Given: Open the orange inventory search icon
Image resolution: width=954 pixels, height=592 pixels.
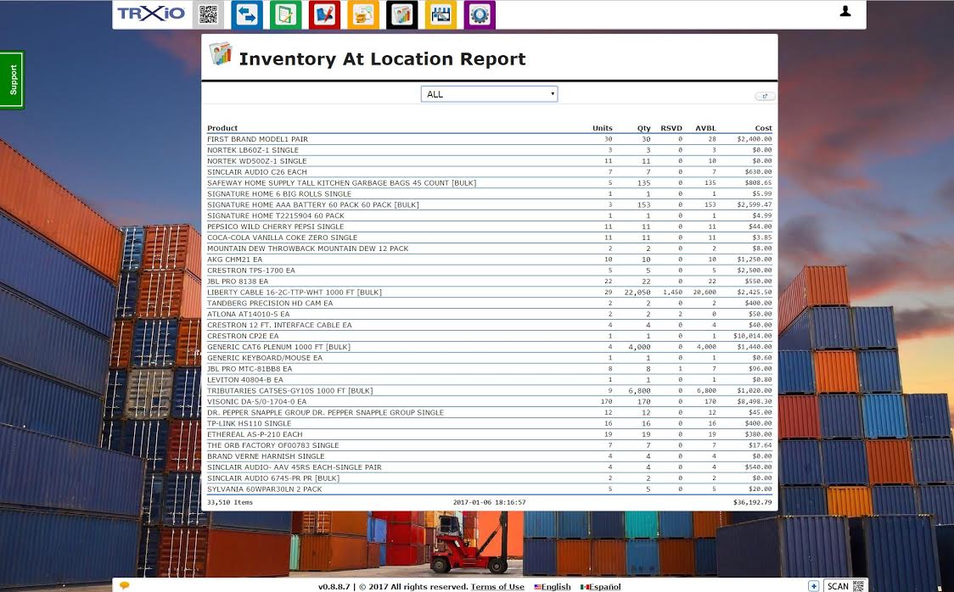Looking at the screenshot, I should (x=362, y=14).
